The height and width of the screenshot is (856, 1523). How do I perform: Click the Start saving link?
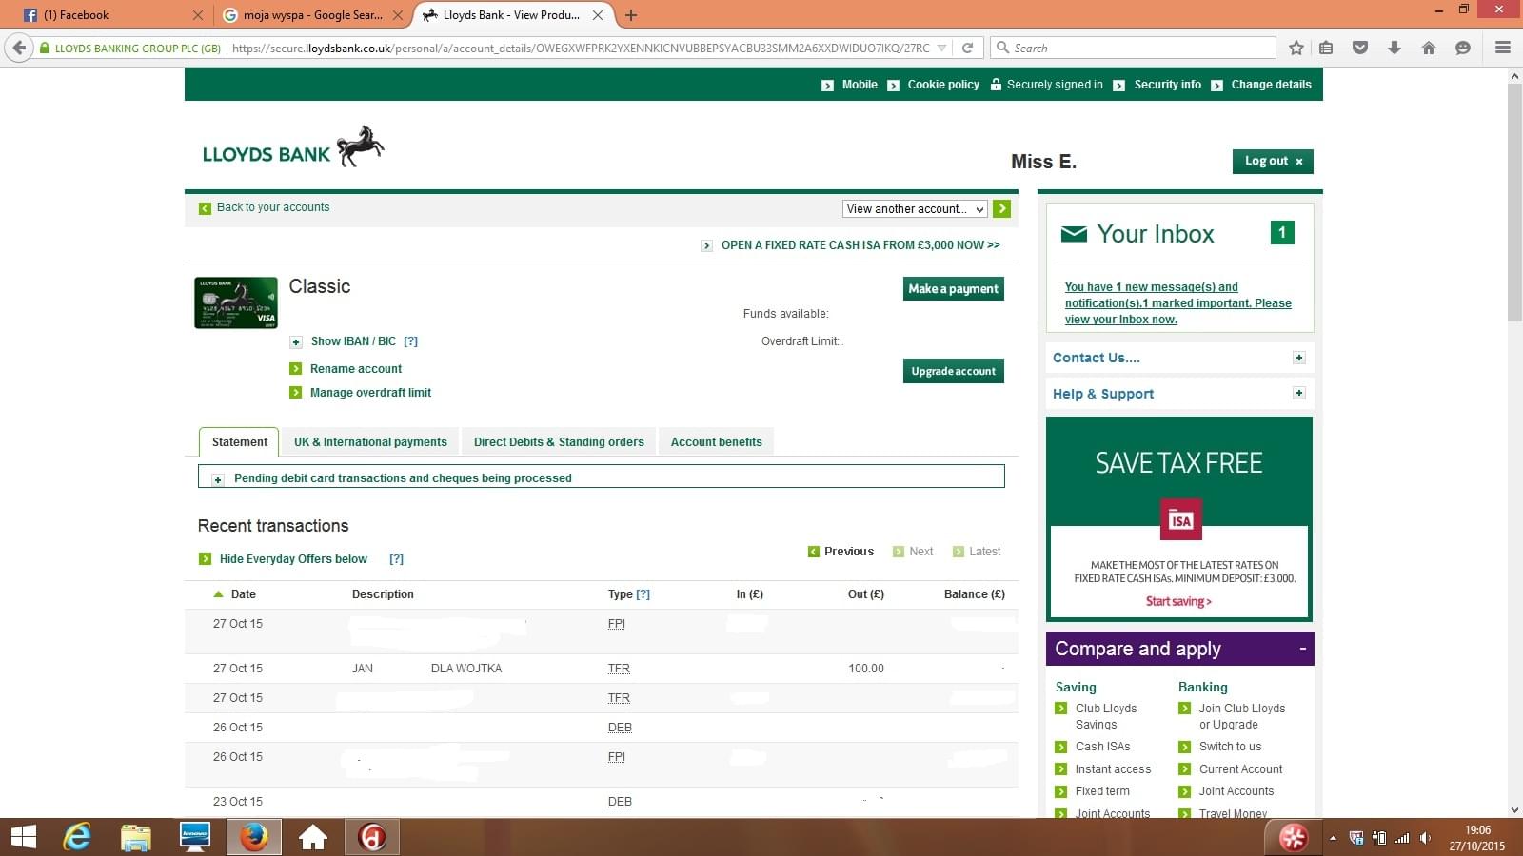1178,601
